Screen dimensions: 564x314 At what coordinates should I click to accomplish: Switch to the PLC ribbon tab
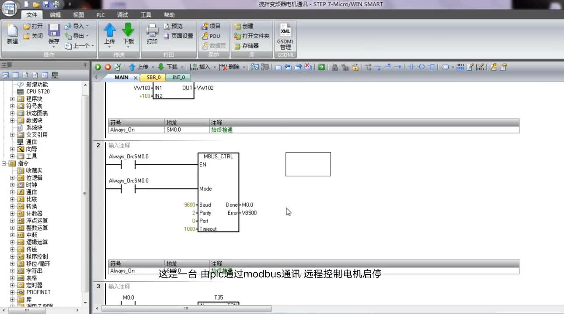pos(101,15)
